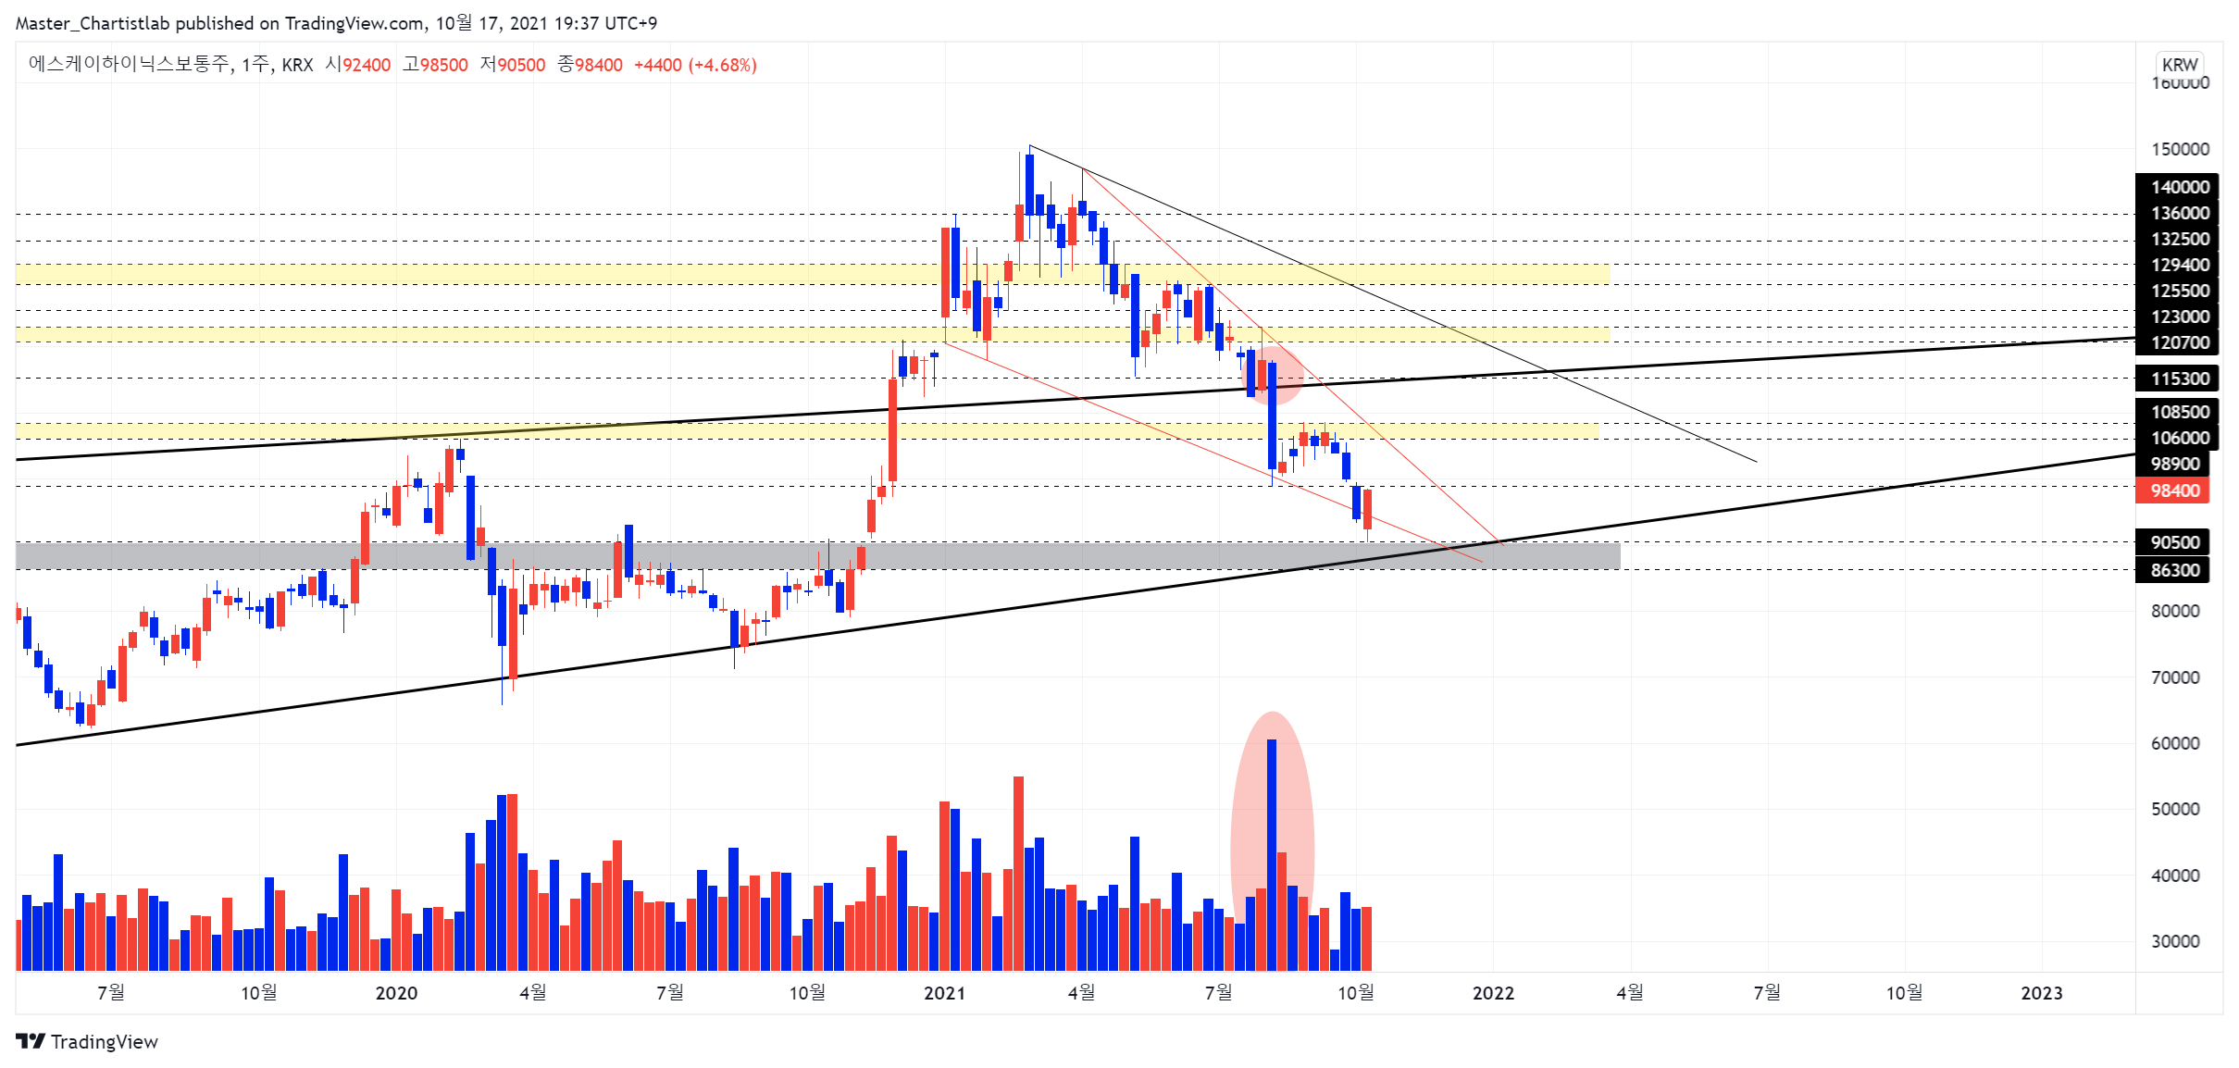Viewport: 2239px width, 1068px height.
Task: Click the 2023 label on time axis
Action: [2041, 993]
